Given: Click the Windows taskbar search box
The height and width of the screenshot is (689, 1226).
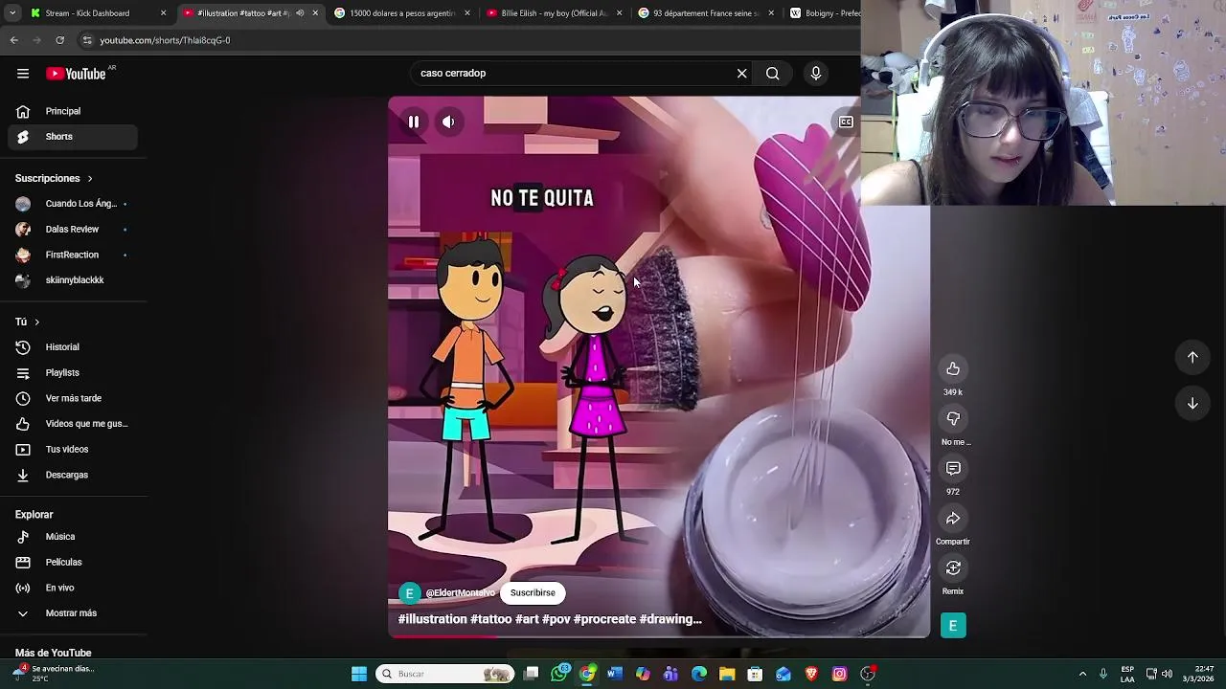Looking at the screenshot, I should (x=446, y=674).
